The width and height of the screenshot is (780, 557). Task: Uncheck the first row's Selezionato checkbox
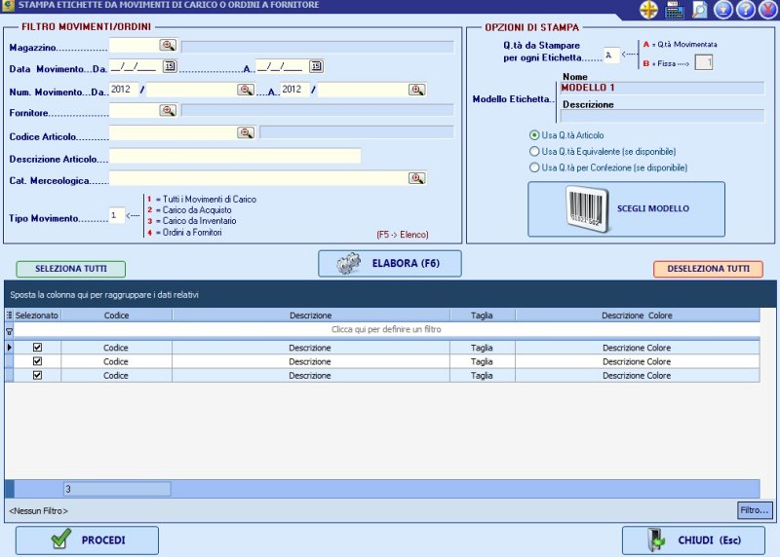point(38,347)
